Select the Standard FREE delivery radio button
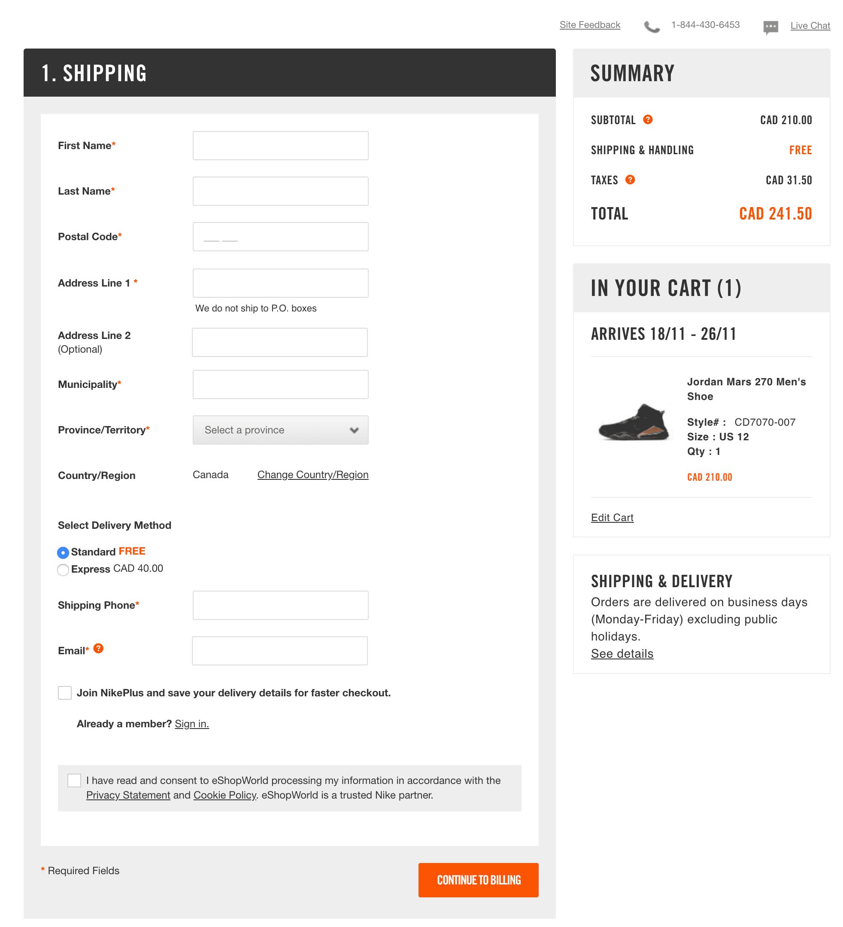 pos(63,552)
